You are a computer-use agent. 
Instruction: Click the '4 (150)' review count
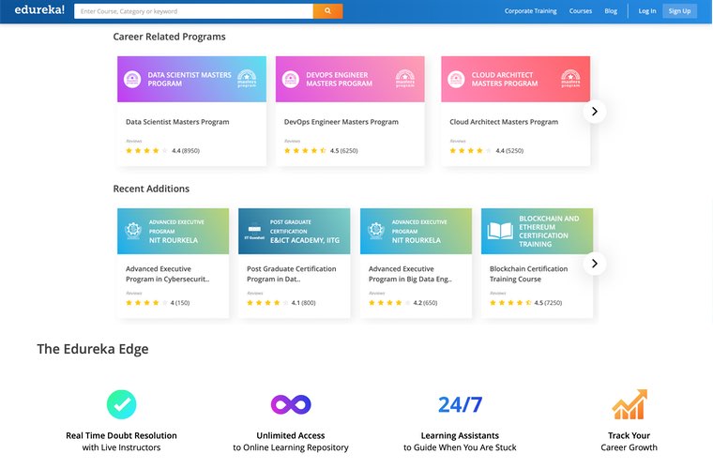click(x=180, y=303)
